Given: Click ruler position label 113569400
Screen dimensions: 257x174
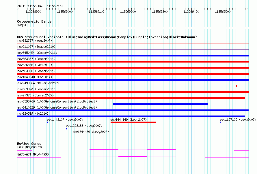Looking at the screenshot, I should (x=191, y=12).
